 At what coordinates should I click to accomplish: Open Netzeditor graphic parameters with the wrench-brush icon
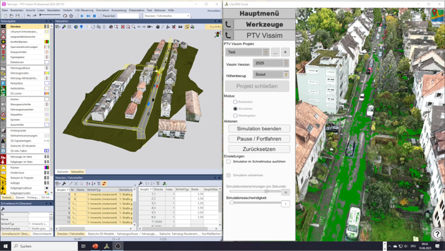coord(64,27)
